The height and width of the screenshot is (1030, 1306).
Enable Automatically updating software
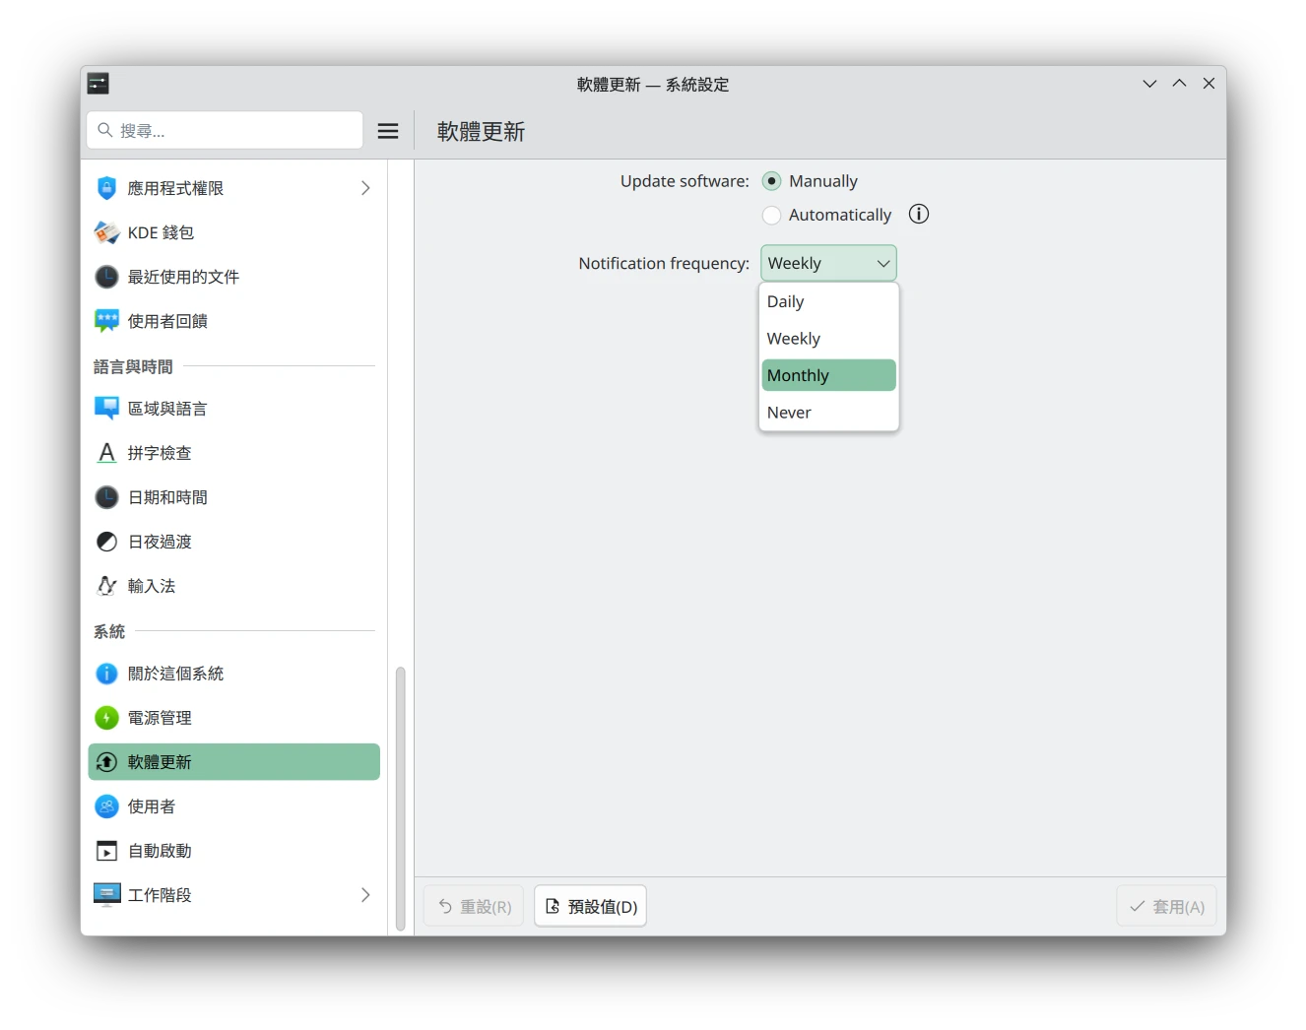771,215
